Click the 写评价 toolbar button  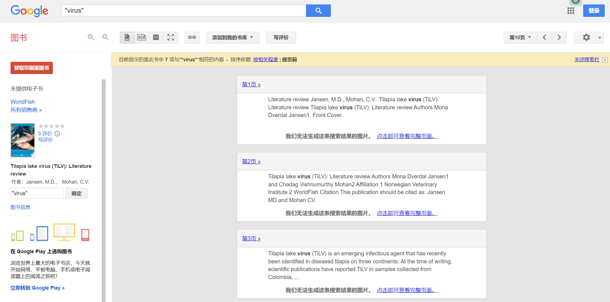tap(281, 38)
